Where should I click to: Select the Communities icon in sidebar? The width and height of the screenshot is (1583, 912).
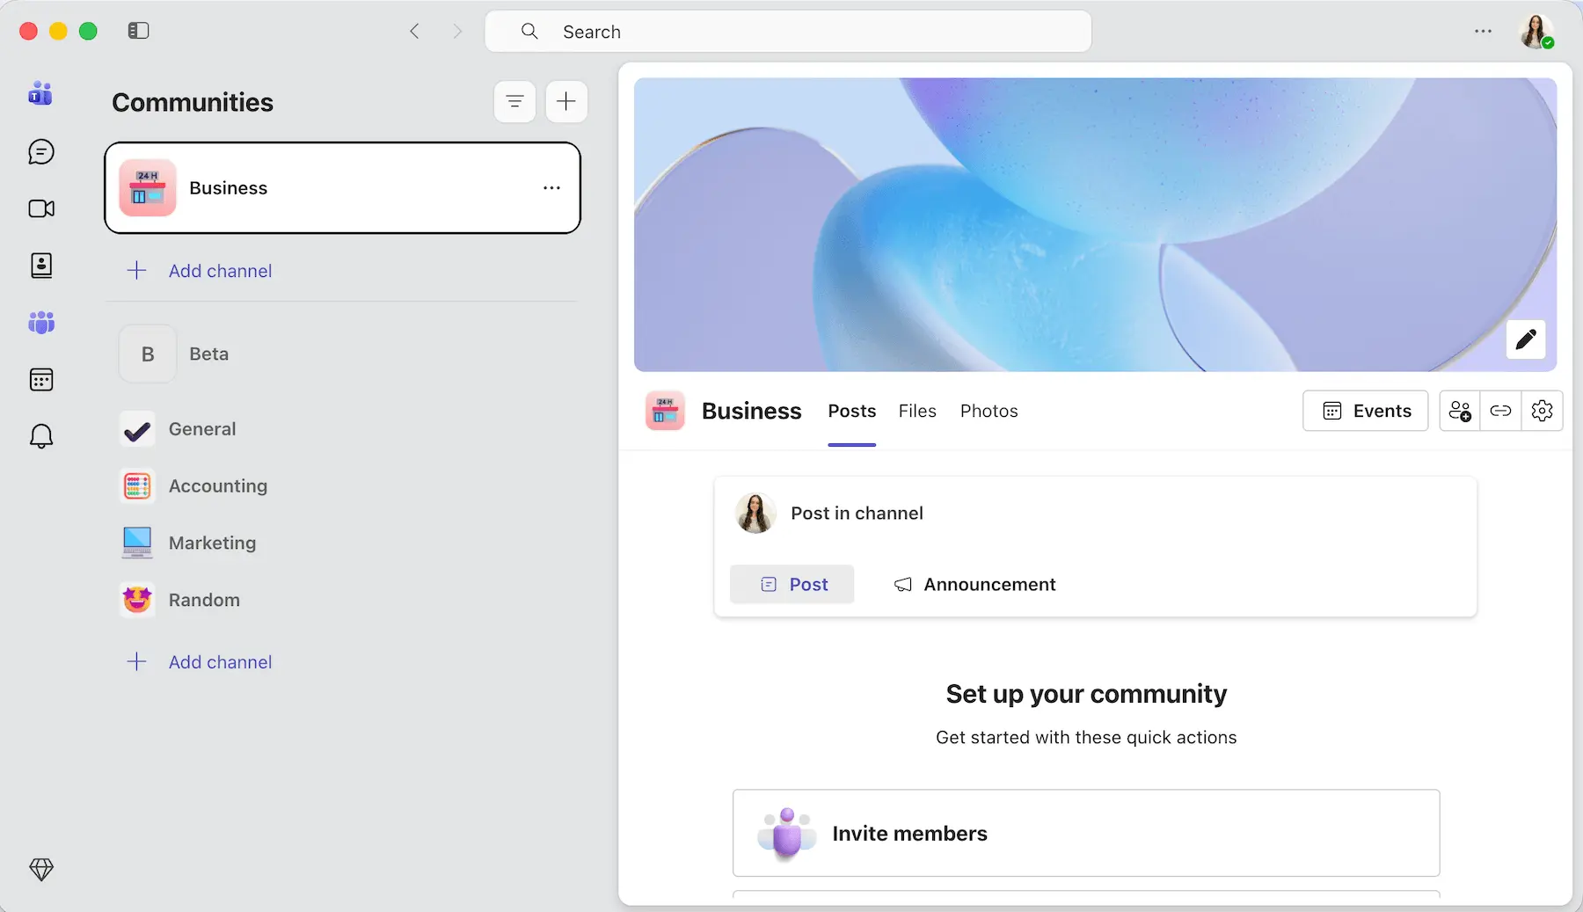pos(41,323)
